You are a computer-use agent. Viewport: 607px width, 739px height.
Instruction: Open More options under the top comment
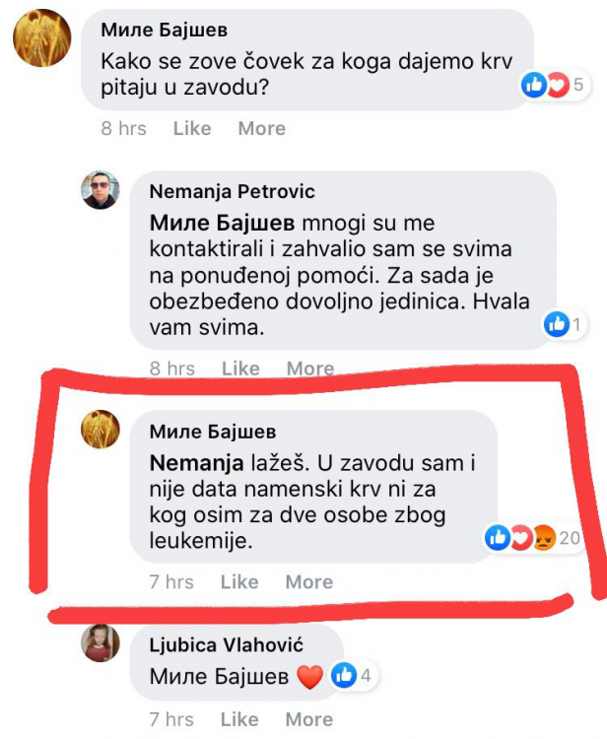[262, 128]
